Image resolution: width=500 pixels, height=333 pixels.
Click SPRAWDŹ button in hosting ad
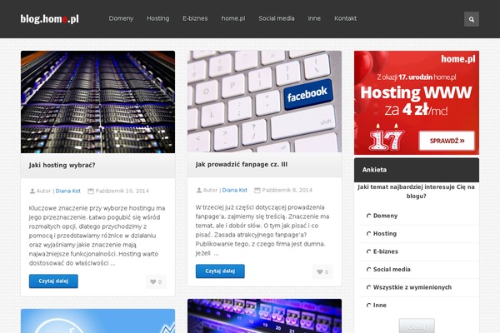pos(447,141)
